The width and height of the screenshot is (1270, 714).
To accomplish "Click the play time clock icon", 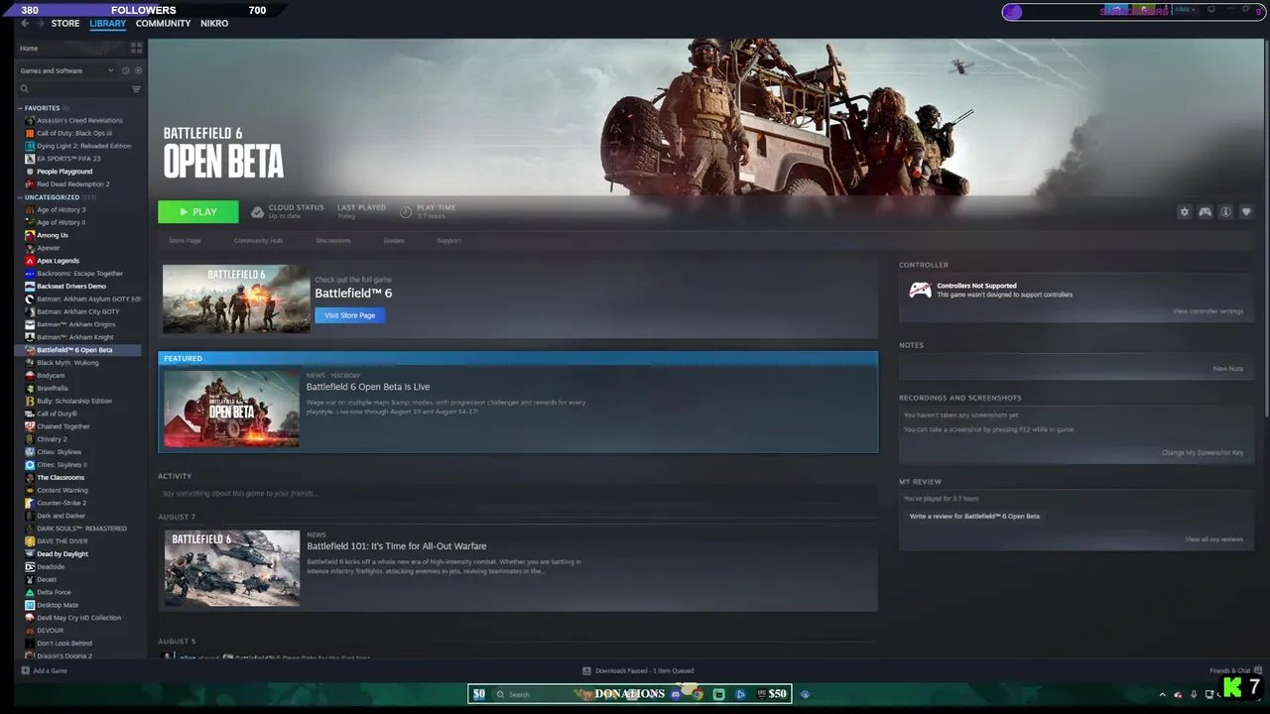I will pyautogui.click(x=406, y=212).
